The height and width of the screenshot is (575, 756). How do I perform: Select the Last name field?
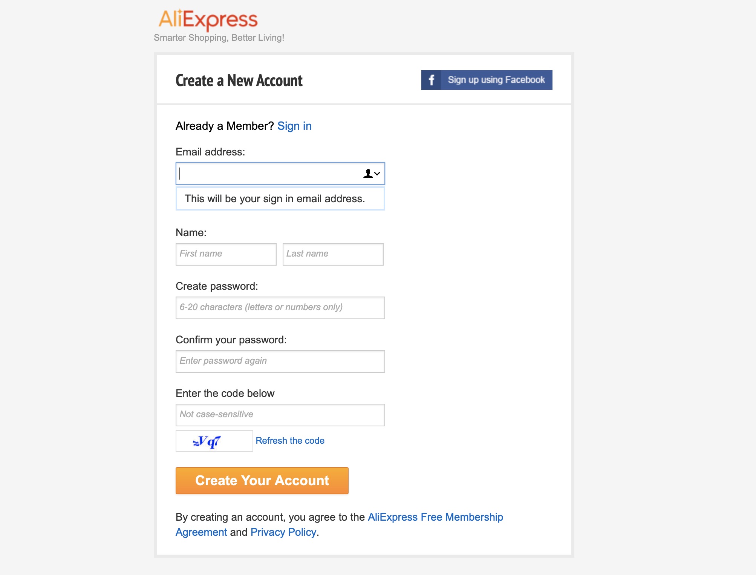pyautogui.click(x=333, y=254)
